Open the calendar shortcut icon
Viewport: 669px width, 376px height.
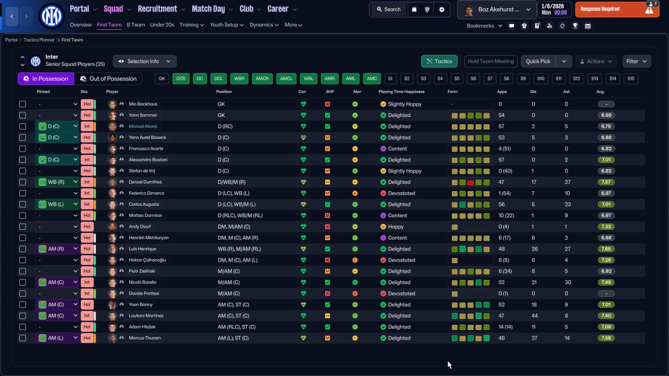point(587,26)
